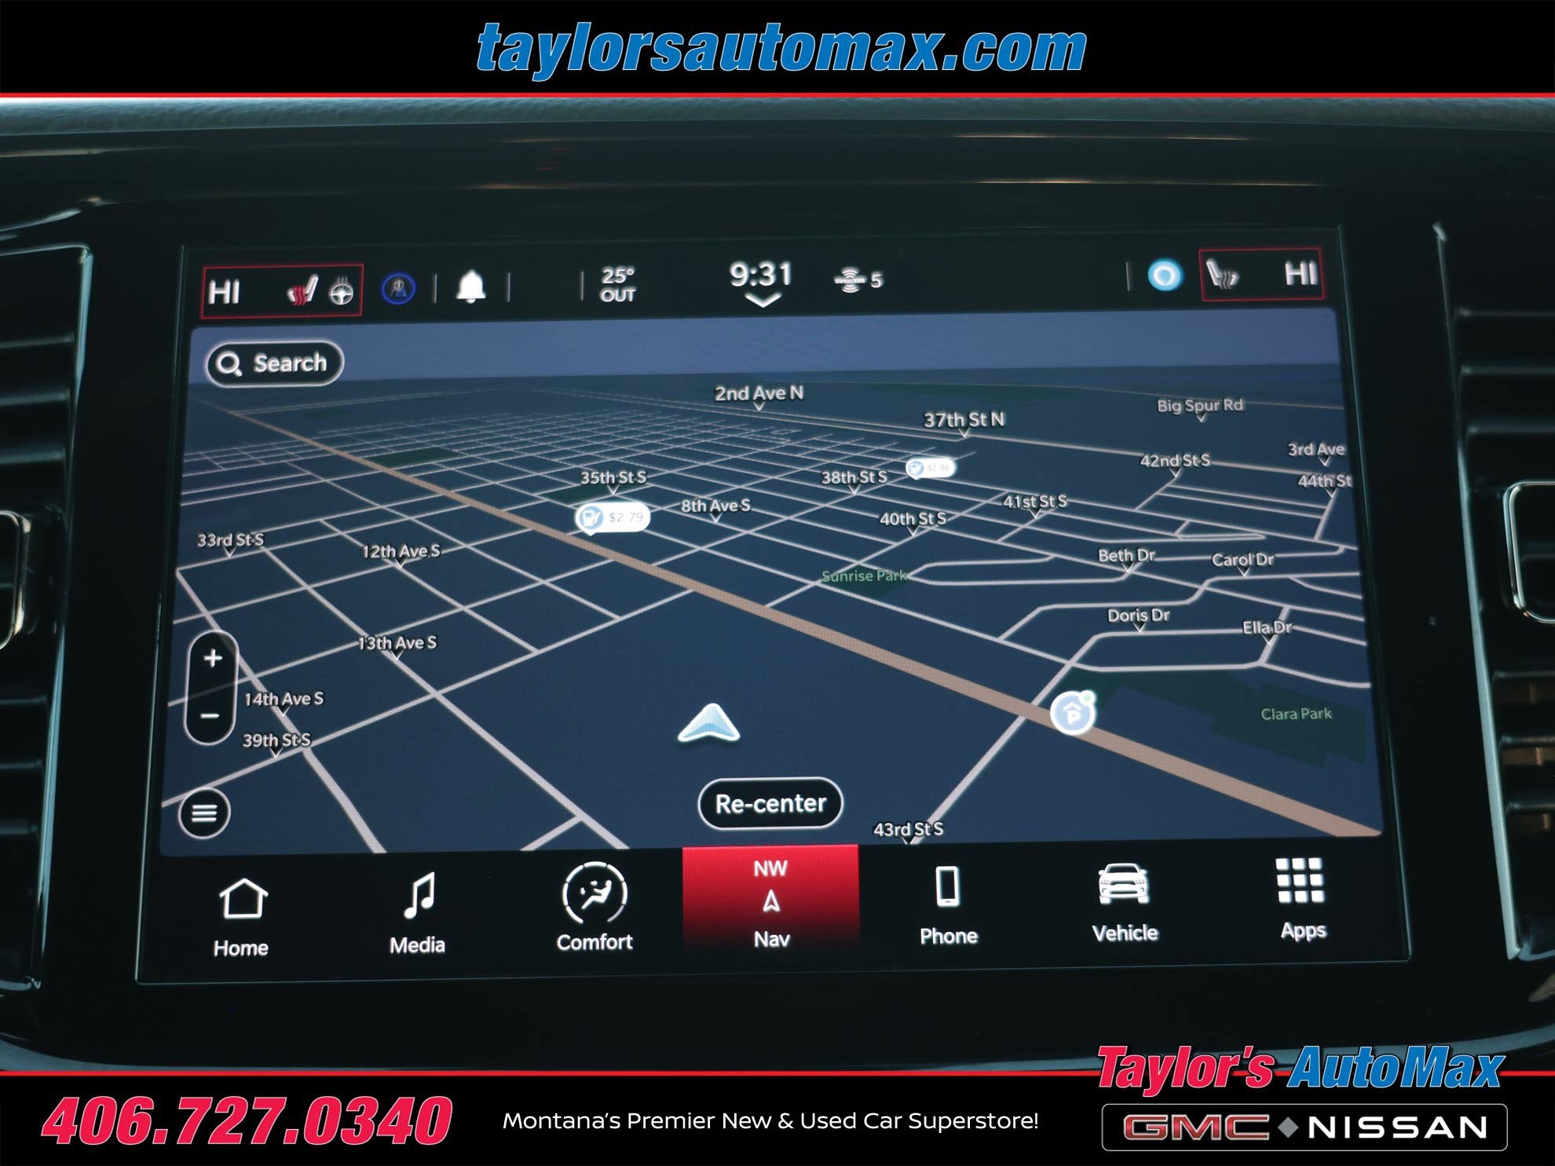Viewport: 1555px width, 1166px height.
Task: Zoom out the map with minus
Action: [x=210, y=715]
